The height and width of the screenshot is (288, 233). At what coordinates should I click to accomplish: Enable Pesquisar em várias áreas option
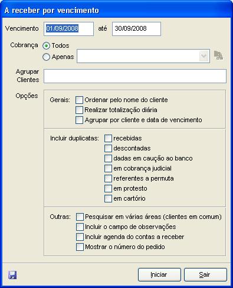pos(80,217)
